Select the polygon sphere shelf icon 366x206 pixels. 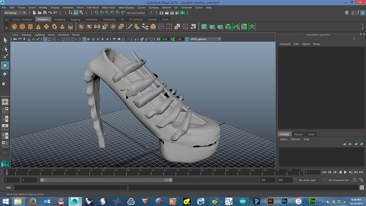point(15,27)
